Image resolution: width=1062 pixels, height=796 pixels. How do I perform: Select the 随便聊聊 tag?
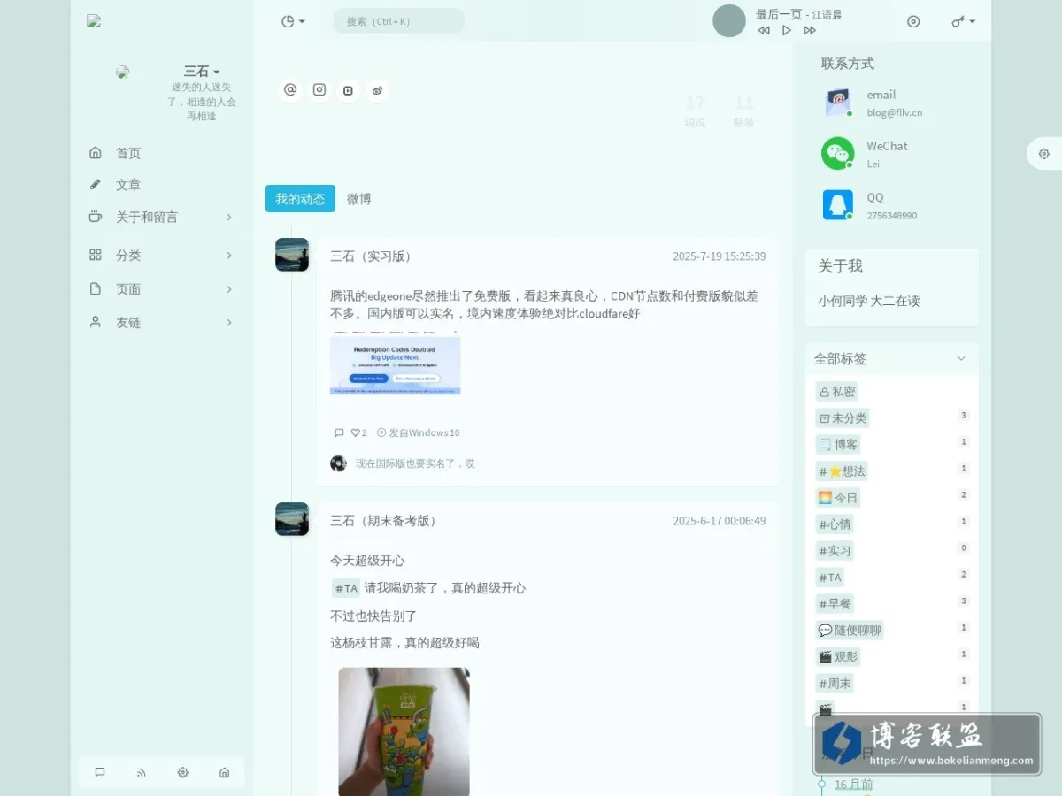point(850,631)
